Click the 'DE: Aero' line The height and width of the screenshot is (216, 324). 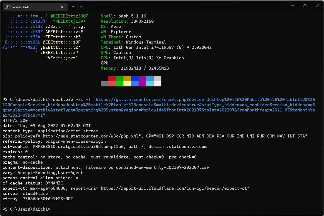(x=111, y=26)
